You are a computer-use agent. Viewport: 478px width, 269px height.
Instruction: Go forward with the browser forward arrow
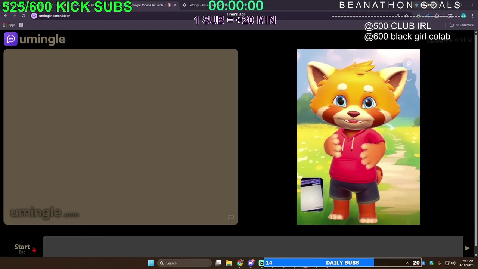pos(14,16)
